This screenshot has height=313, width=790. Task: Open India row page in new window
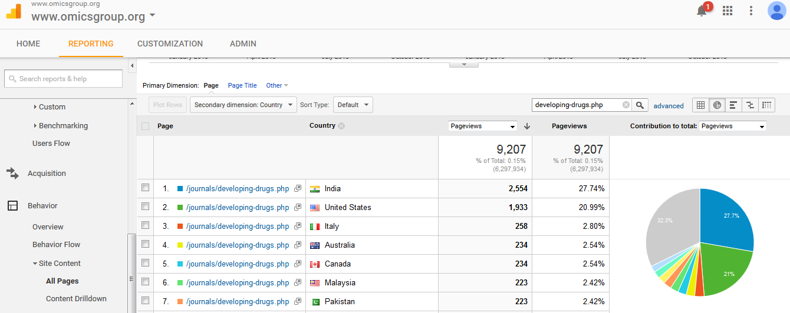click(298, 189)
